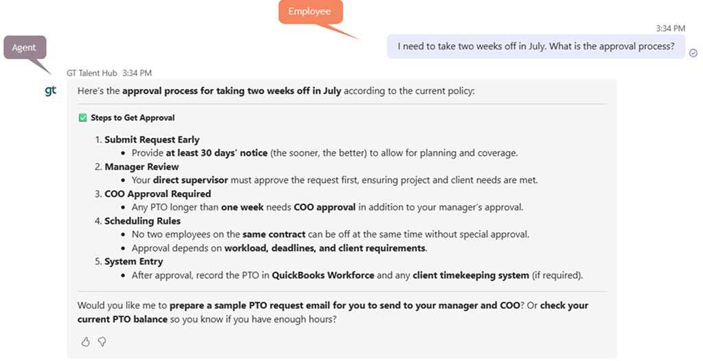Click the check your current PTO balance suggestion
The height and width of the screenshot is (361, 703).
point(333,312)
